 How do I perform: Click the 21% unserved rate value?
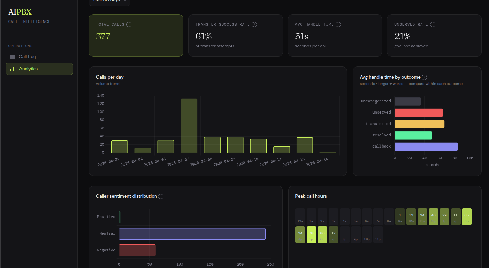pos(402,36)
